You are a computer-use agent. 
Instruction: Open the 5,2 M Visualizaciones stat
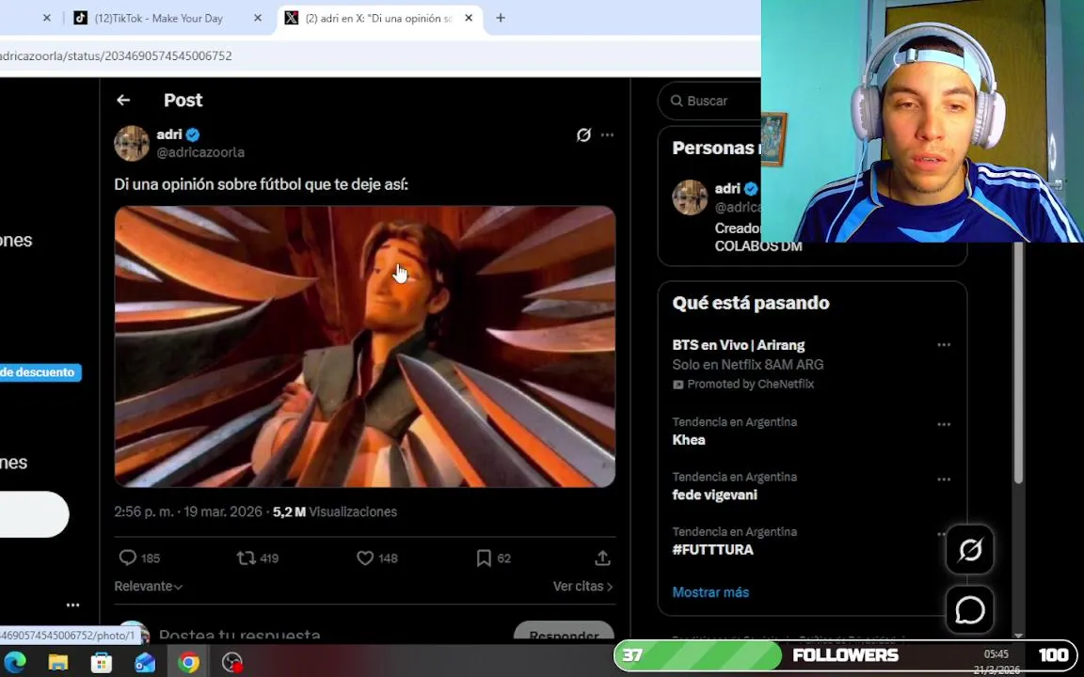335,512
